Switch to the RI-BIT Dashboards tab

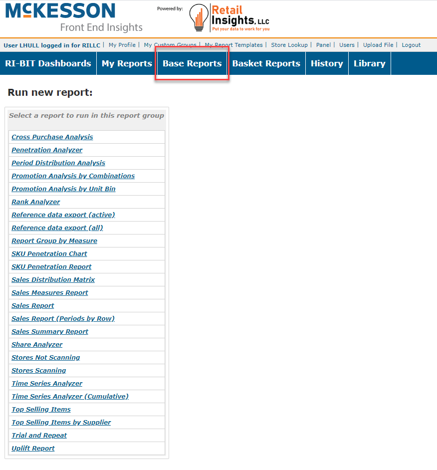click(x=48, y=63)
